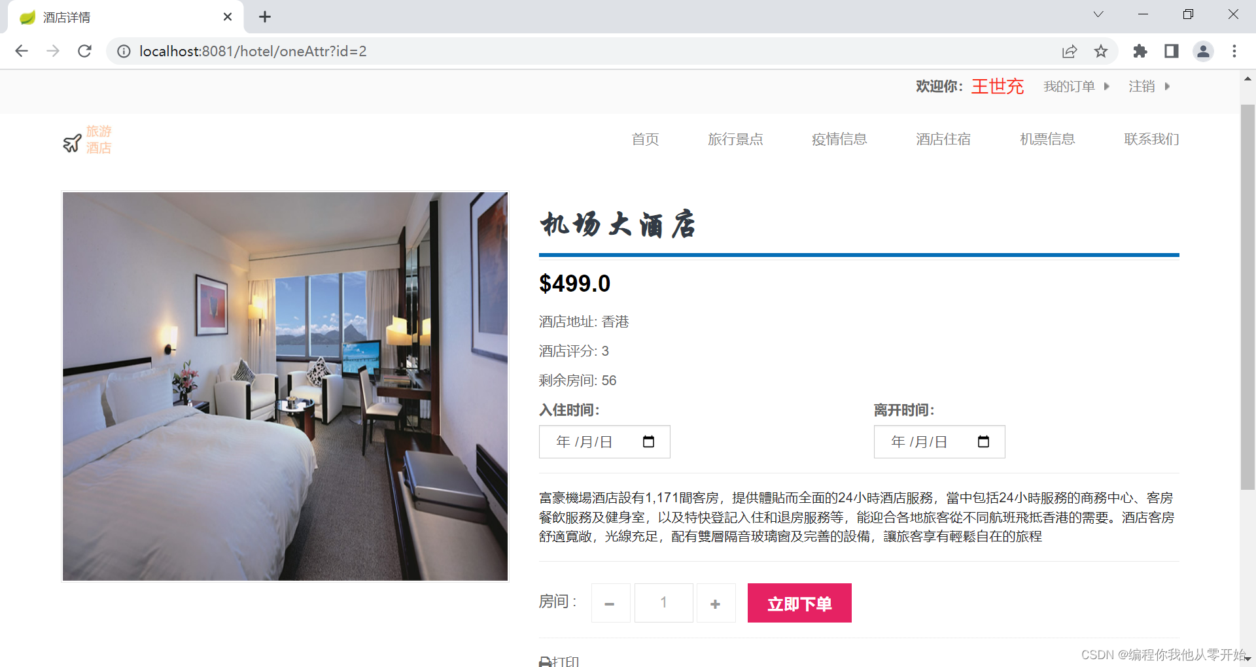1256x667 pixels.
Task: Click the share icon in the address bar
Action: [1069, 51]
